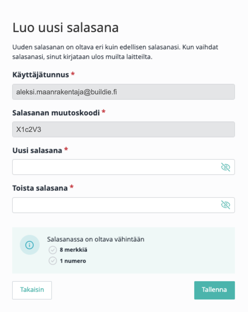Click the disabled Käyttäjätunnus email field
This screenshot has height=312, width=248.
point(123,92)
